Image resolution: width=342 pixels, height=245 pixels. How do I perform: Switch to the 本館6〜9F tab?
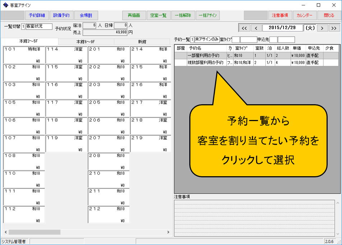tap(85, 42)
